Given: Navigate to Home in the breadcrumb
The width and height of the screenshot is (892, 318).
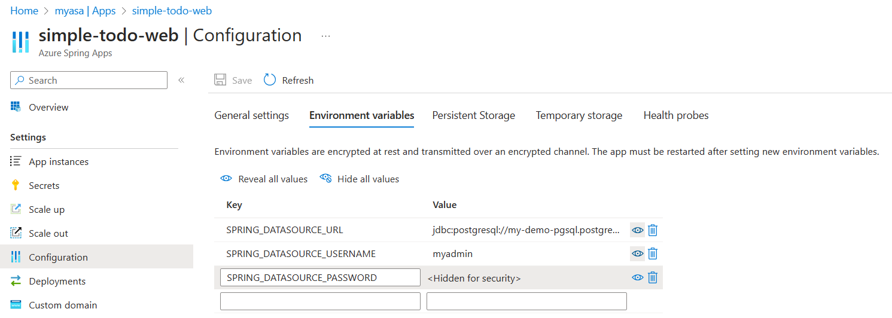Looking at the screenshot, I should [x=24, y=11].
